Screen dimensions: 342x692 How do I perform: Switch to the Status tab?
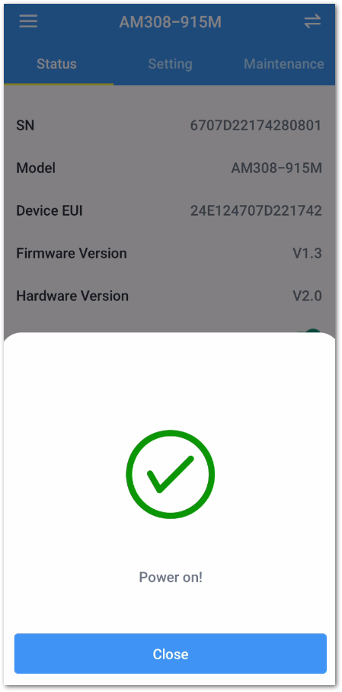click(56, 63)
